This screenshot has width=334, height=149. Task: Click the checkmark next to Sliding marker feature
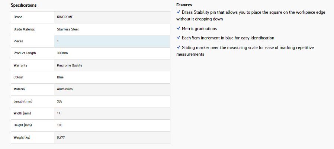(179, 48)
